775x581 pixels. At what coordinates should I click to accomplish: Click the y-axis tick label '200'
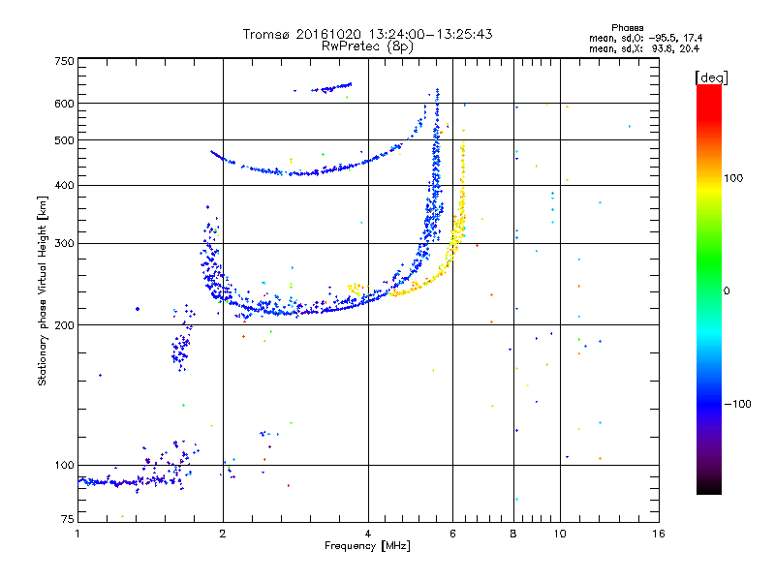pos(64,325)
